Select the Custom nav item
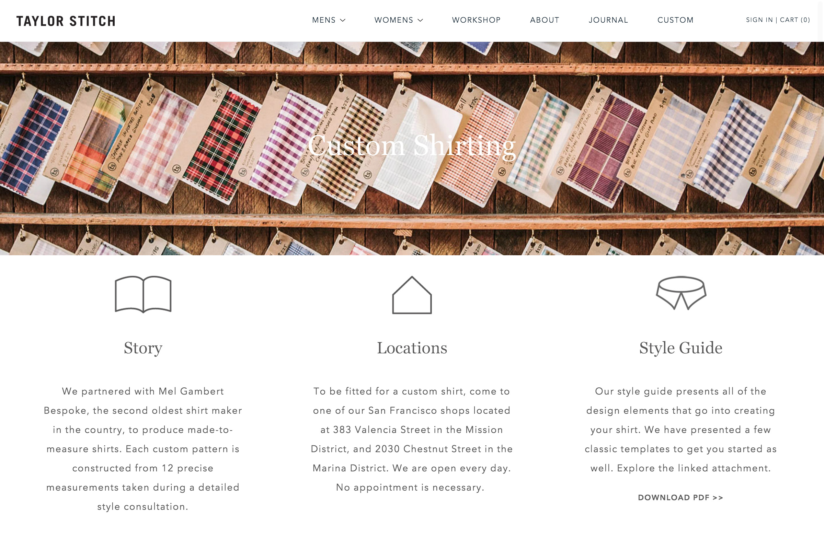The width and height of the screenshot is (824, 540). pyautogui.click(x=675, y=20)
